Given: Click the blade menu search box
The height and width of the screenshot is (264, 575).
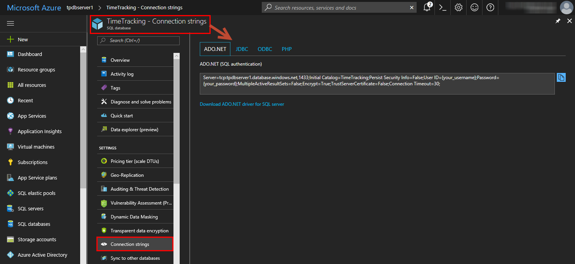Looking at the screenshot, I should (139, 41).
